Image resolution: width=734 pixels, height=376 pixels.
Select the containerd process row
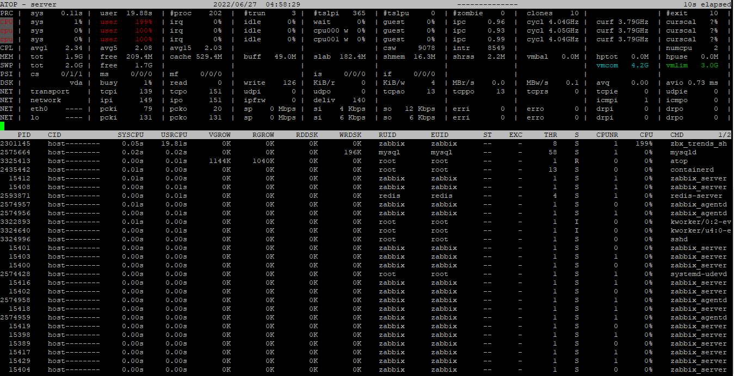pos(367,170)
